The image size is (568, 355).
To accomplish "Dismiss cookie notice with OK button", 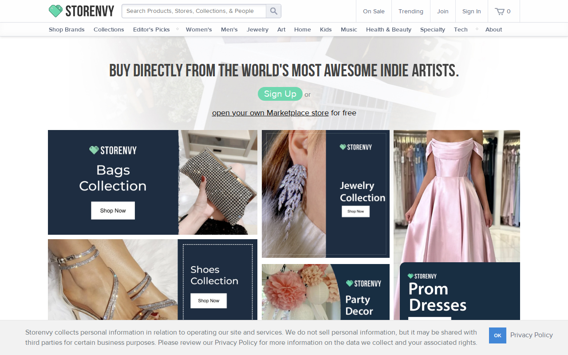I will [497, 335].
